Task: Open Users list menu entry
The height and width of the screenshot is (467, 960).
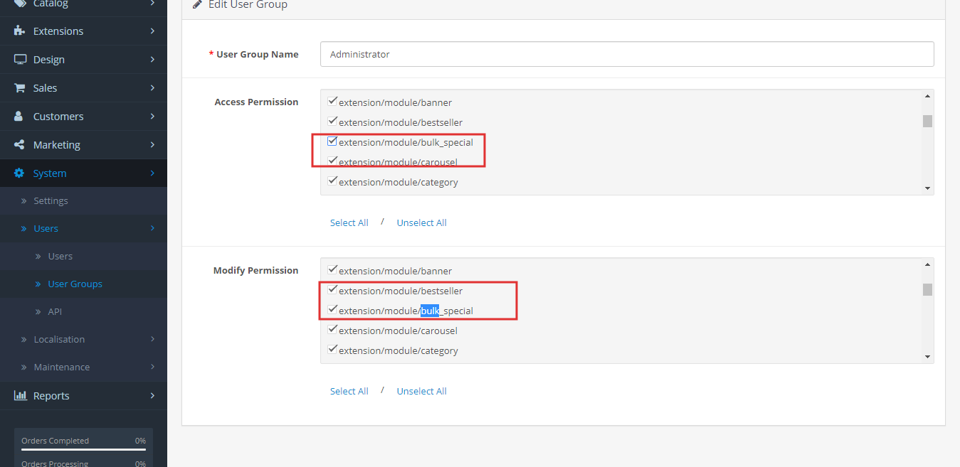Action: (x=60, y=257)
